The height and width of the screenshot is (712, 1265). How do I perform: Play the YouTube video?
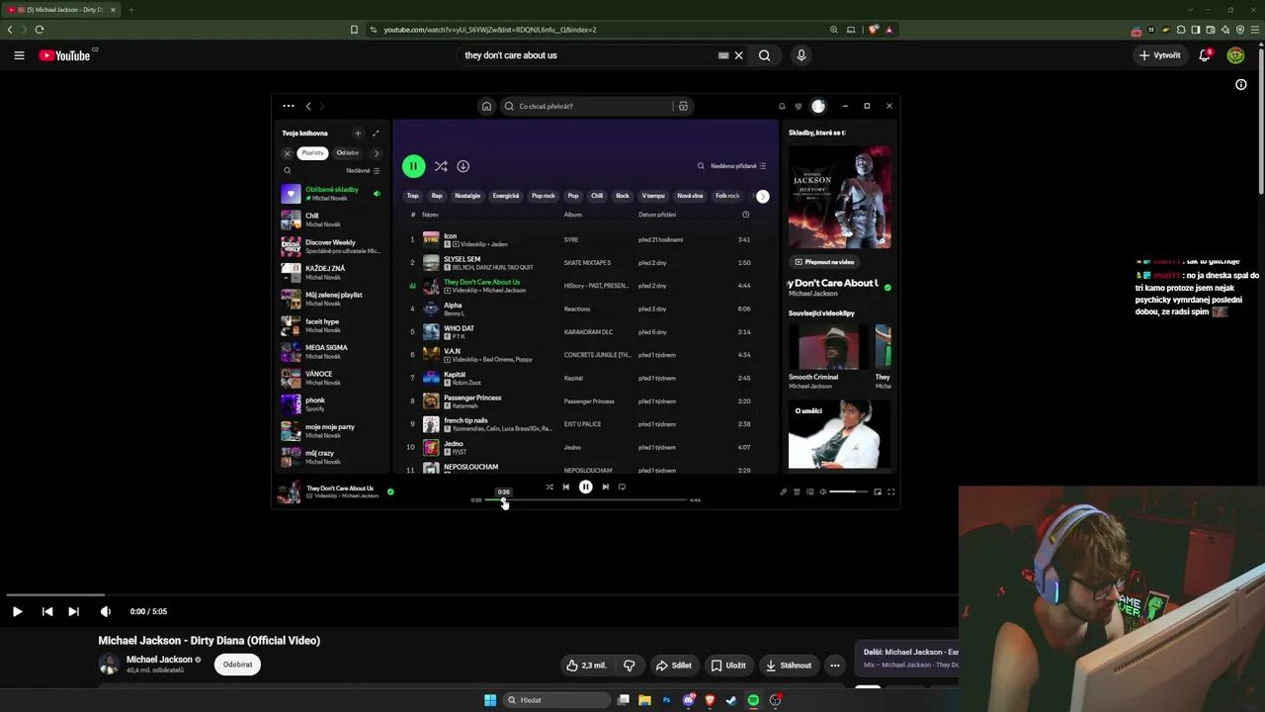point(17,611)
